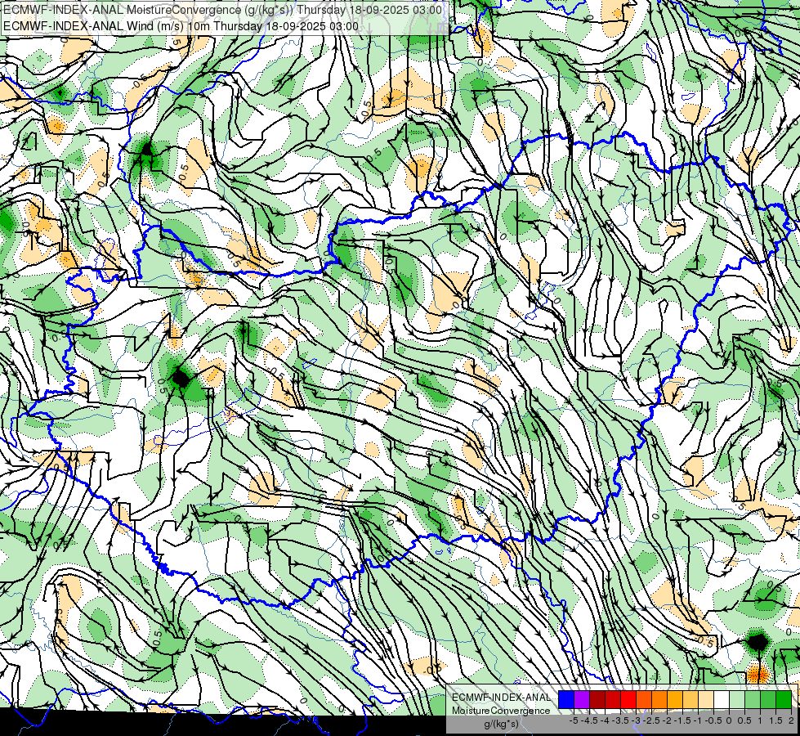Click the blue legend swatch below -5
800x736 pixels.
(566, 699)
